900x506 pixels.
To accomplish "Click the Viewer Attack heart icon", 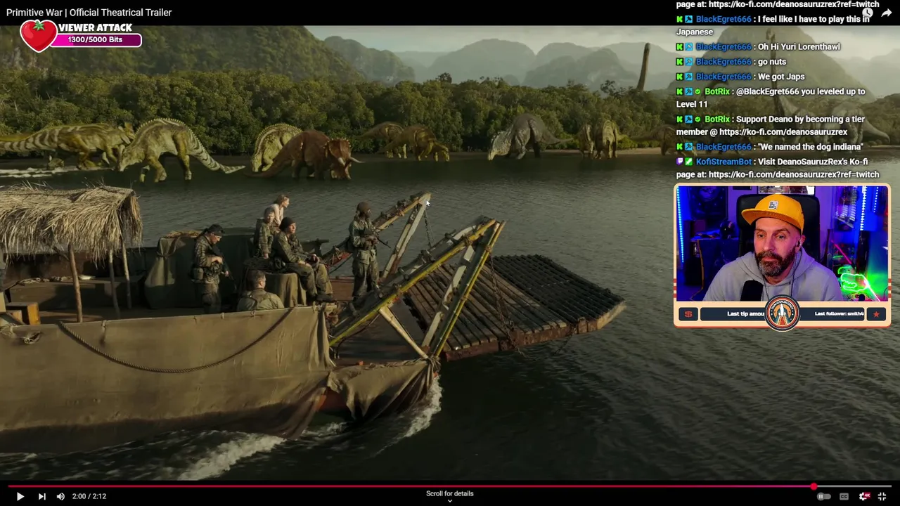I will [38, 35].
